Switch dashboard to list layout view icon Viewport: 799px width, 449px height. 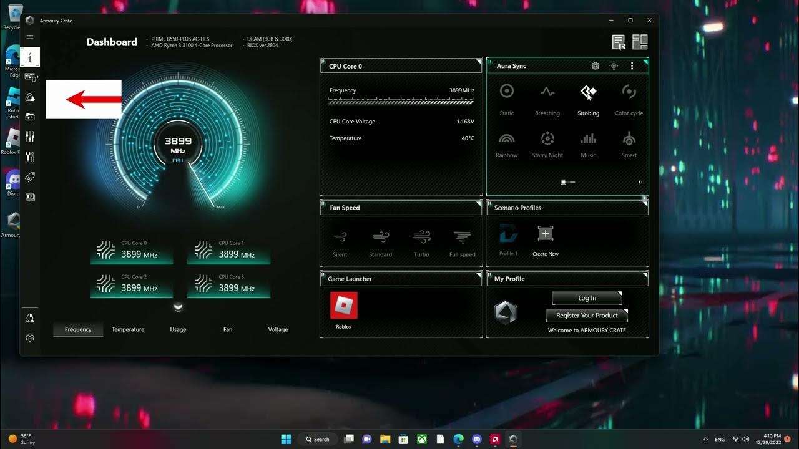[619, 42]
